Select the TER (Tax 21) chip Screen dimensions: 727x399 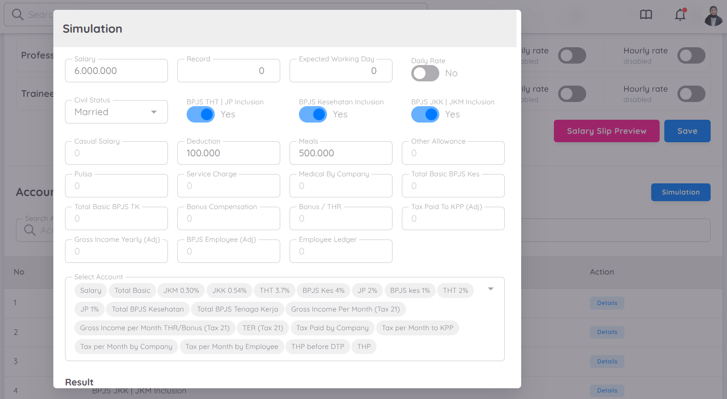(x=263, y=328)
